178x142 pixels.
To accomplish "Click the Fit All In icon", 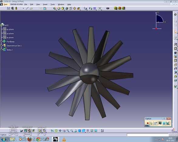I will coord(56,131).
